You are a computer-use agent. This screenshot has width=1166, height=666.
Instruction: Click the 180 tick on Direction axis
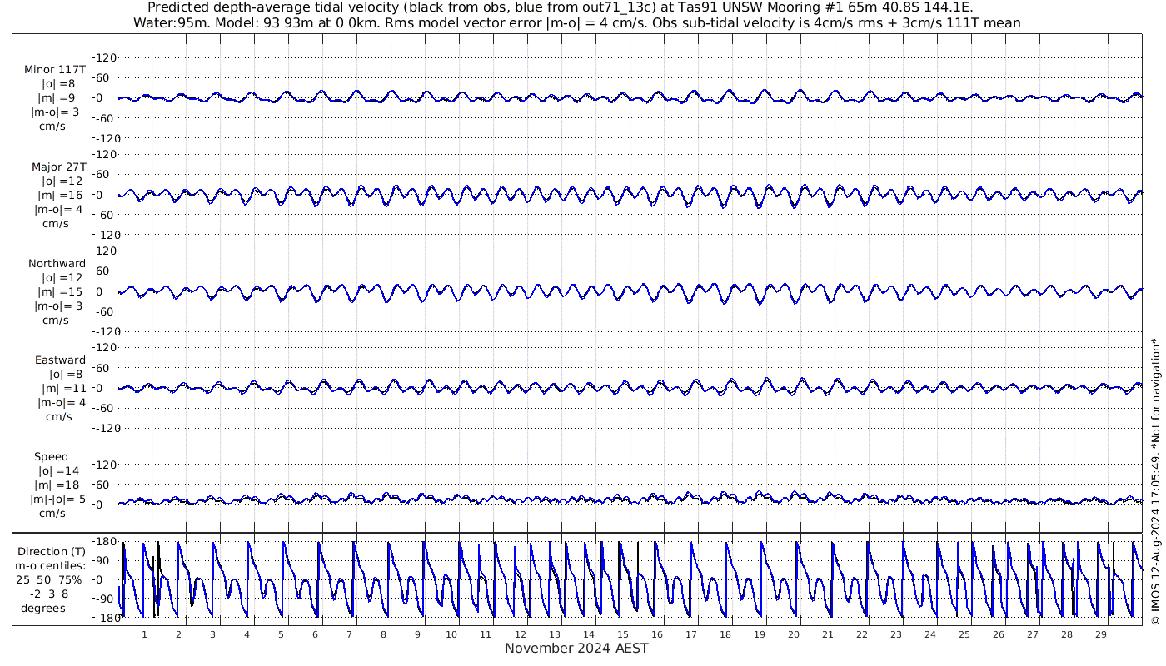tap(106, 543)
